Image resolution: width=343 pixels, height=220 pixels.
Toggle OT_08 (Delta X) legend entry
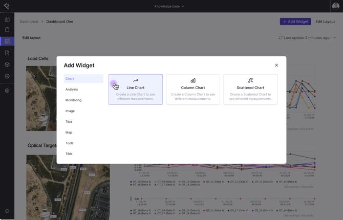[x=141, y=182]
